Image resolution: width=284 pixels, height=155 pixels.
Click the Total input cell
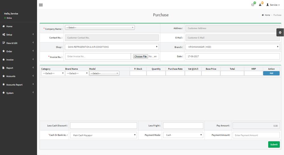point(232,73)
